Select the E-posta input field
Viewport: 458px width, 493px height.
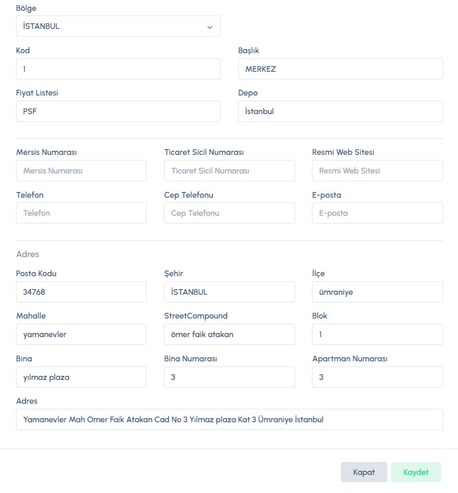(377, 213)
